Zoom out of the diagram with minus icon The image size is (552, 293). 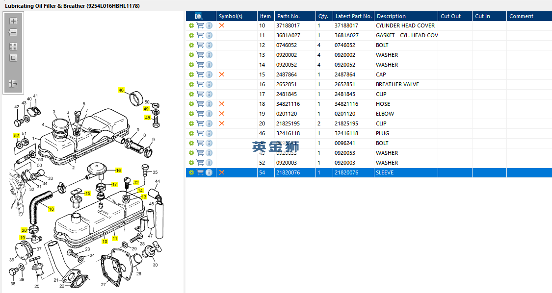coord(13,32)
